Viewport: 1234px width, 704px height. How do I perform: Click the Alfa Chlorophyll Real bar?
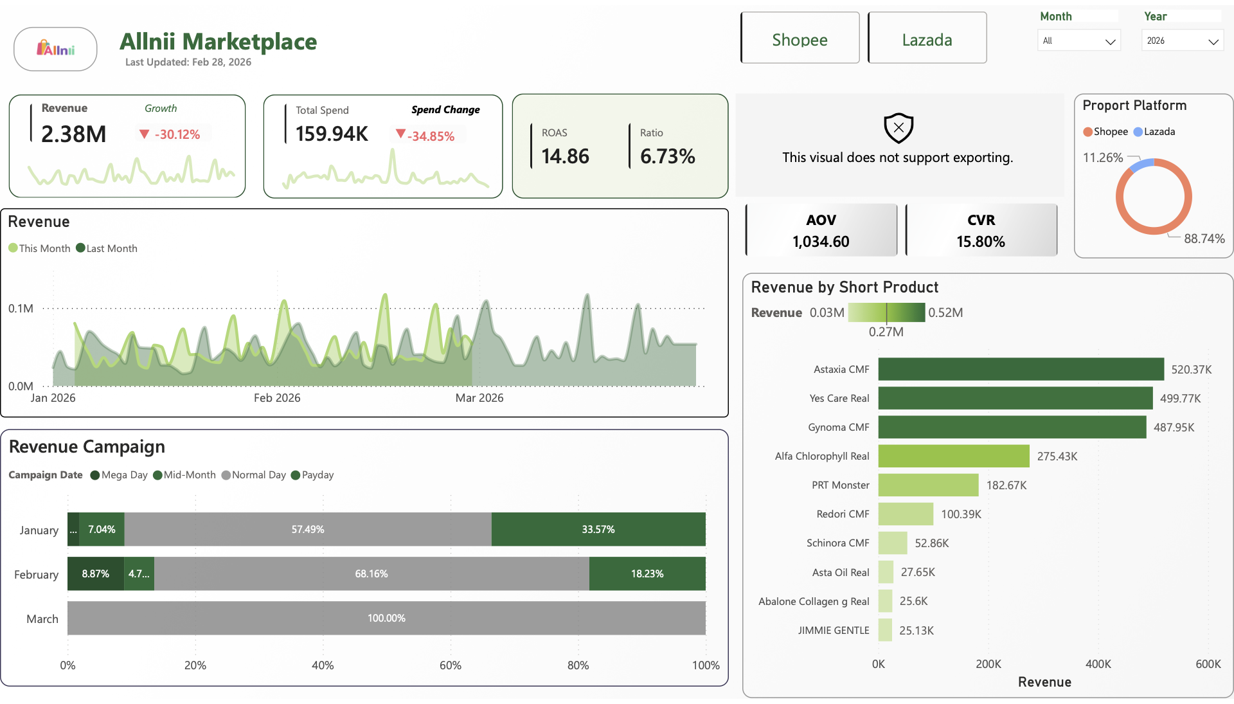click(x=954, y=456)
